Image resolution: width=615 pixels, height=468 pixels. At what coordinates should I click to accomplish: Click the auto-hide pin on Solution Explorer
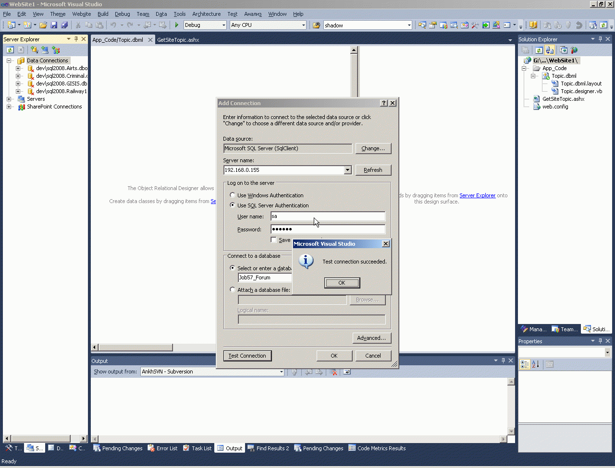(x=600, y=39)
